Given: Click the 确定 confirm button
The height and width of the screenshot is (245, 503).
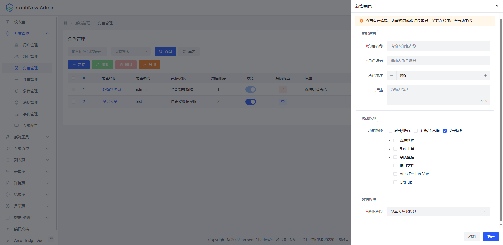Looking at the screenshot, I should pyautogui.click(x=491, y=237).
